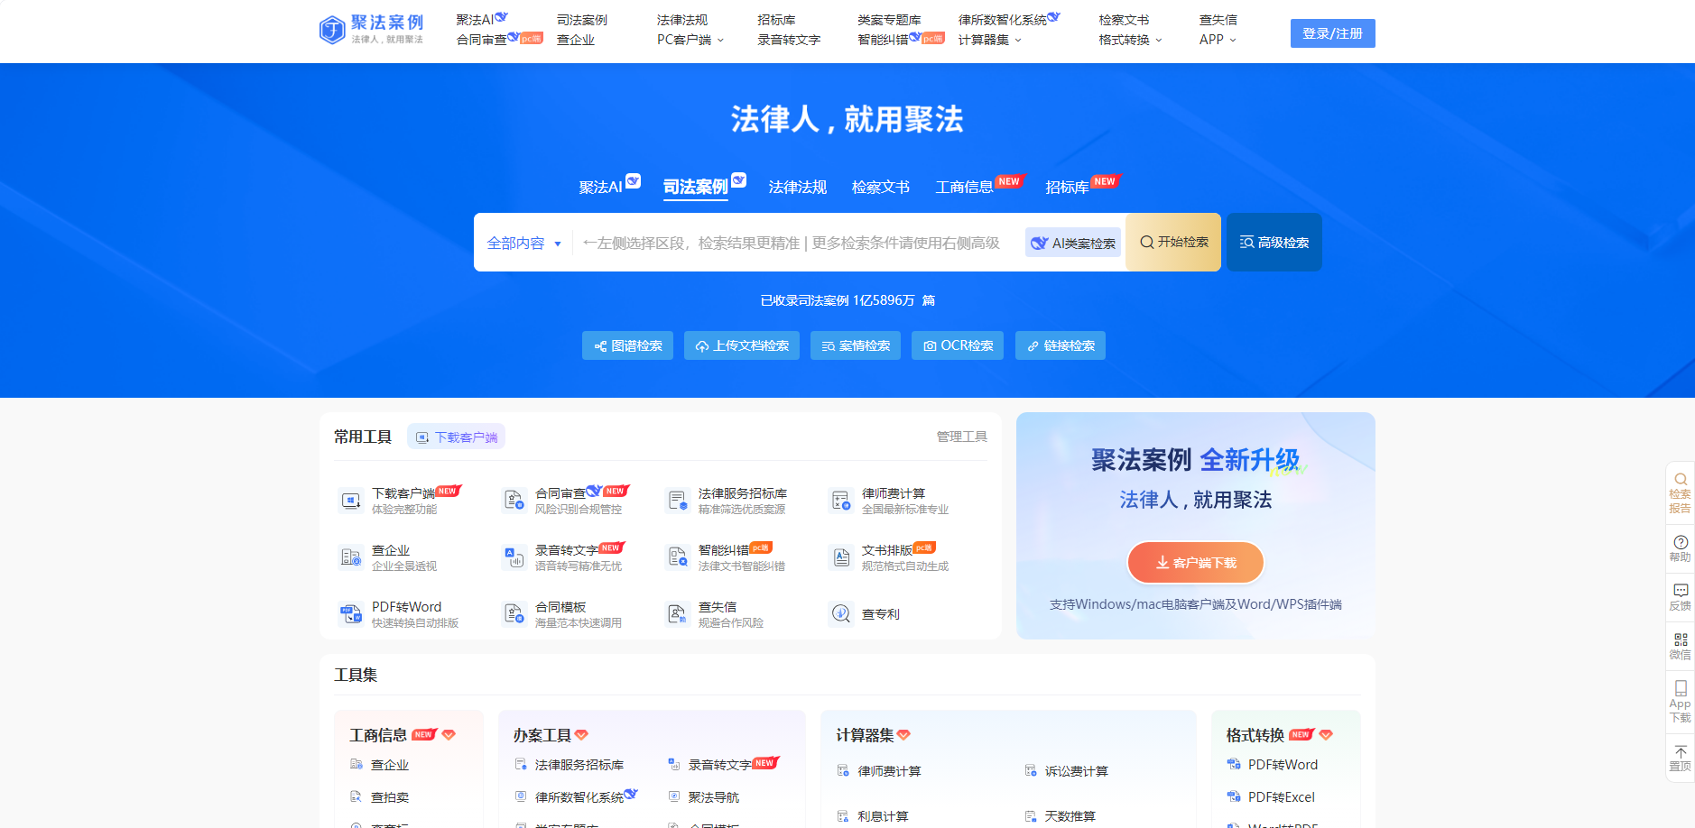Open the 查专利 tool icon
1695x828 pixels.
click(x=840, y=614)
